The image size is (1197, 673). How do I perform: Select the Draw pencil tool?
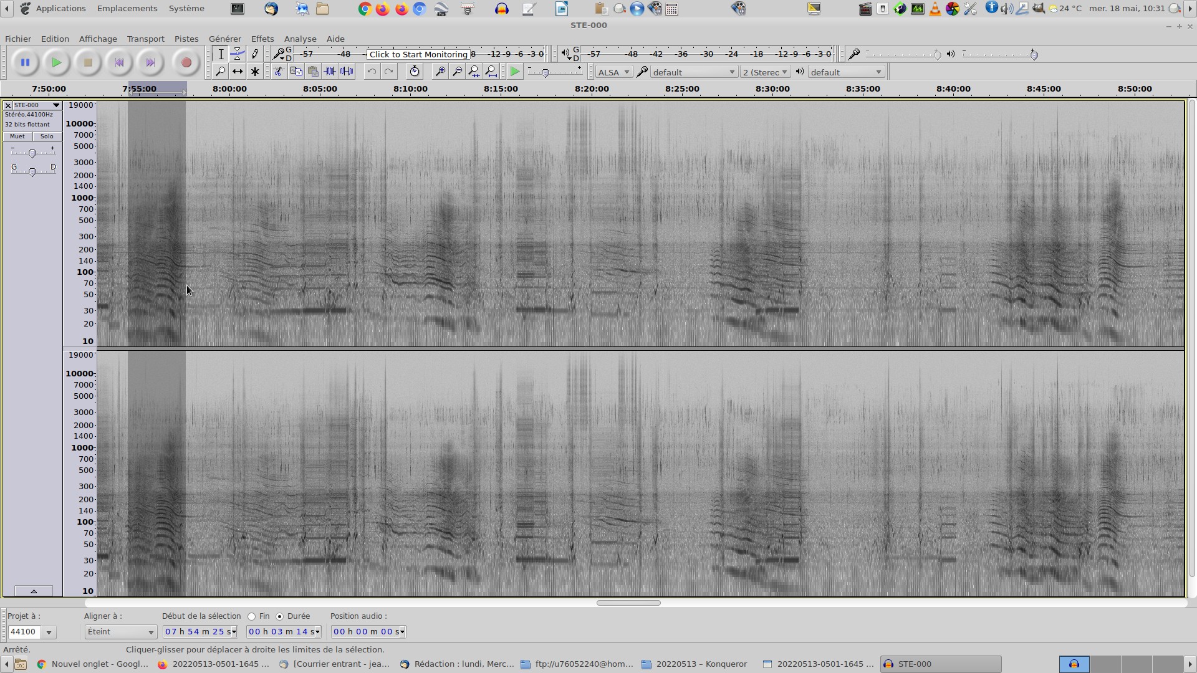(x=255, y=54)
